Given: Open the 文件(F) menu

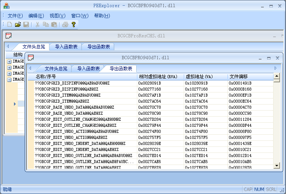Looking at the screenshot, I should [15, 16].
